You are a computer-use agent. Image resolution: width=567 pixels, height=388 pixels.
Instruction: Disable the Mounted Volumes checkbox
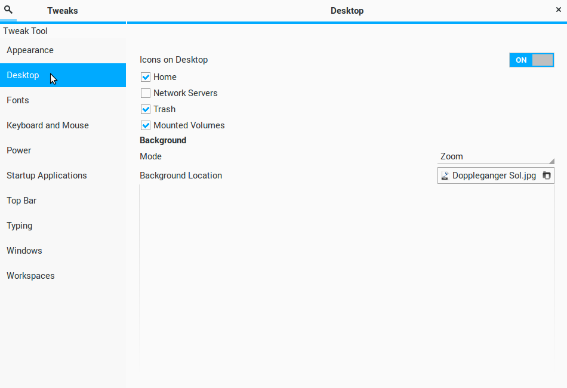click(146, 125)
